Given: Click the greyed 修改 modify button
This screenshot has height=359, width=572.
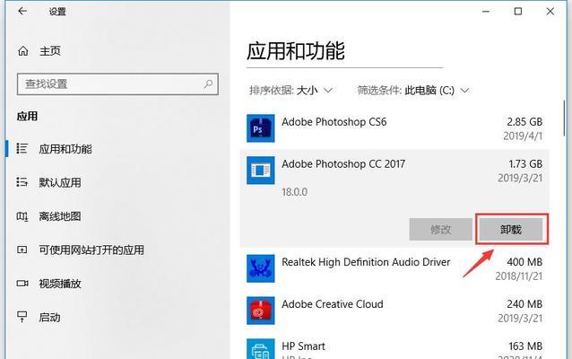Looking at the screenshot, I should pyautogui.click(x=441, y=230).
